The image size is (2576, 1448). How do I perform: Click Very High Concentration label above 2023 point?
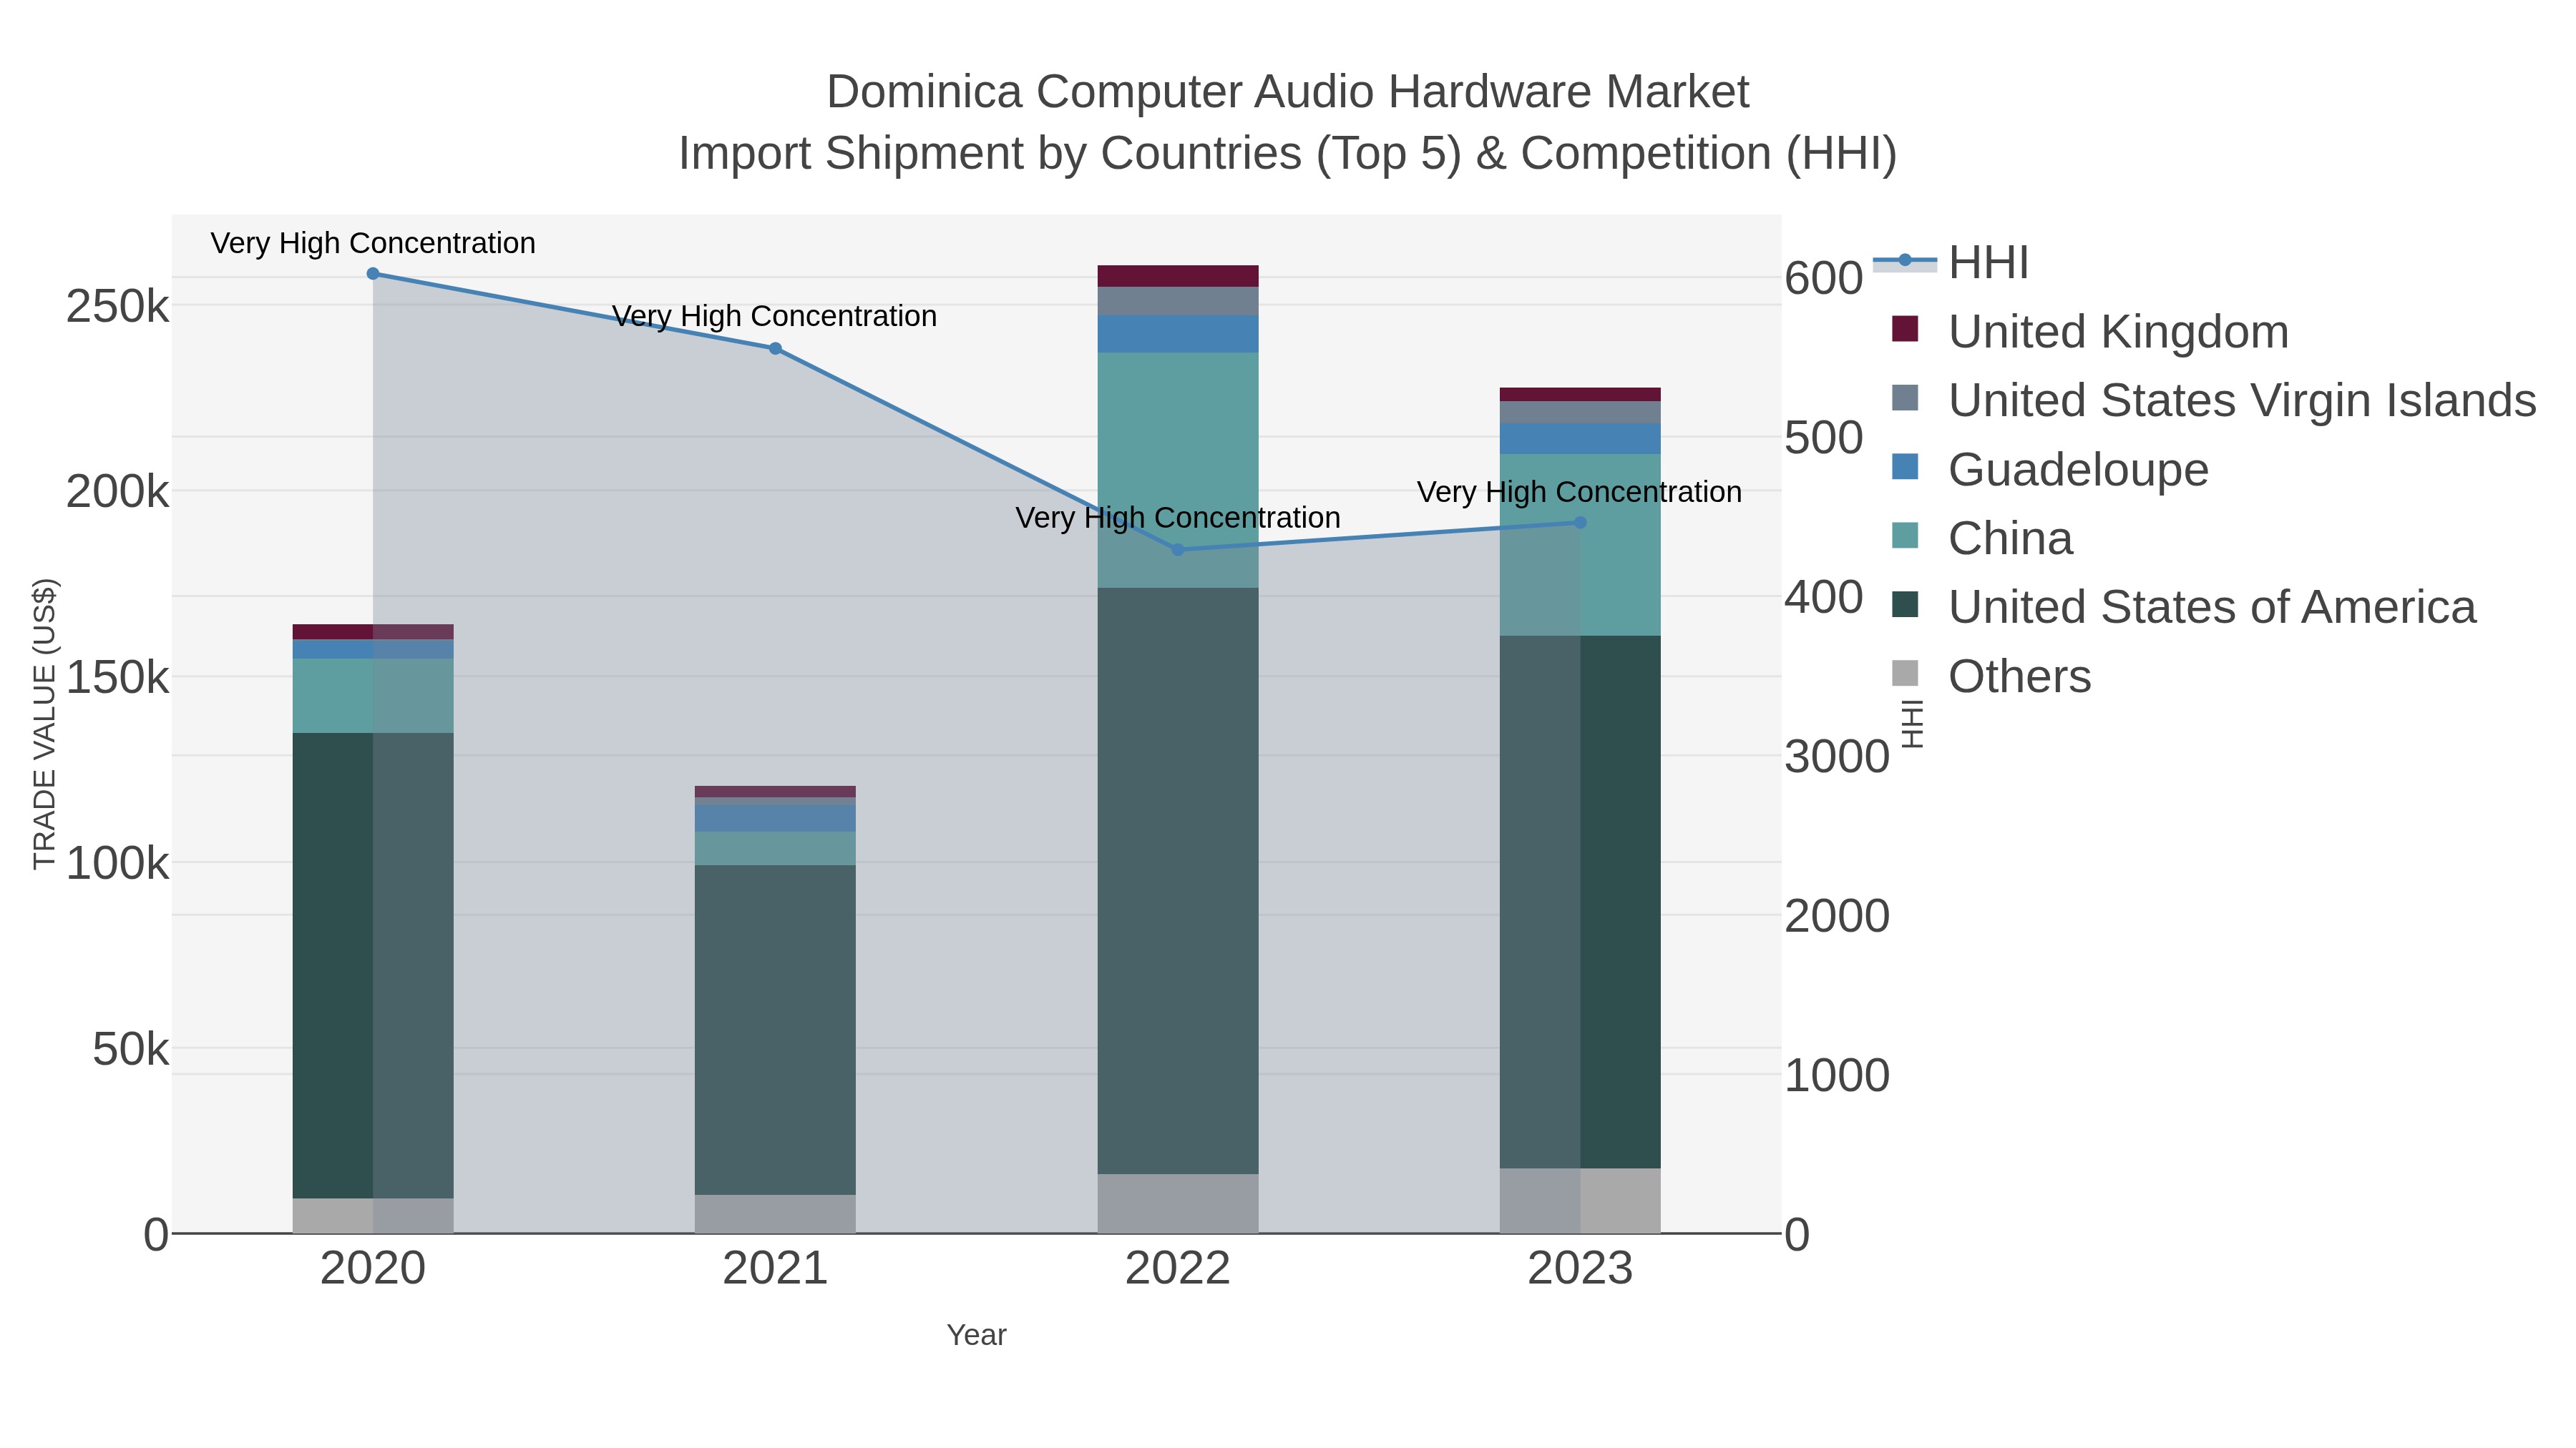pyautogui.click(x=1580, y=492)
